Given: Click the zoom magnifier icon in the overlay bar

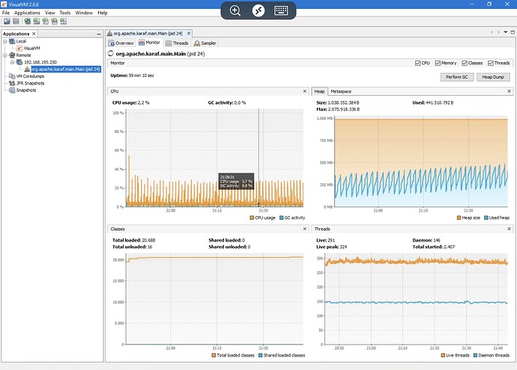Looking at the screenshot, I should tap(235, 10).
